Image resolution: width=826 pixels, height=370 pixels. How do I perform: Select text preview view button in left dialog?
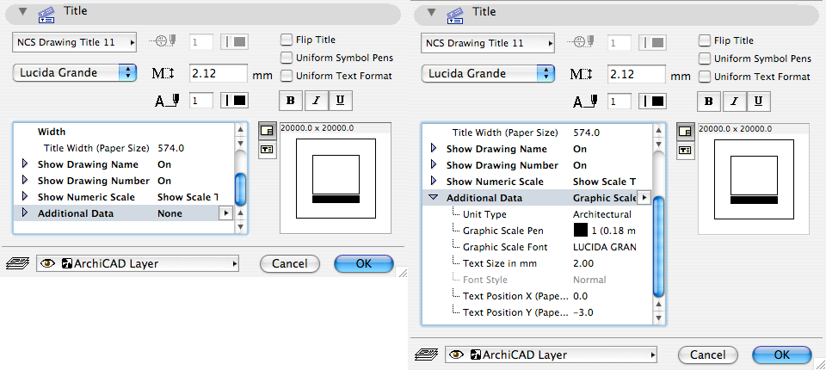[267, 149]
